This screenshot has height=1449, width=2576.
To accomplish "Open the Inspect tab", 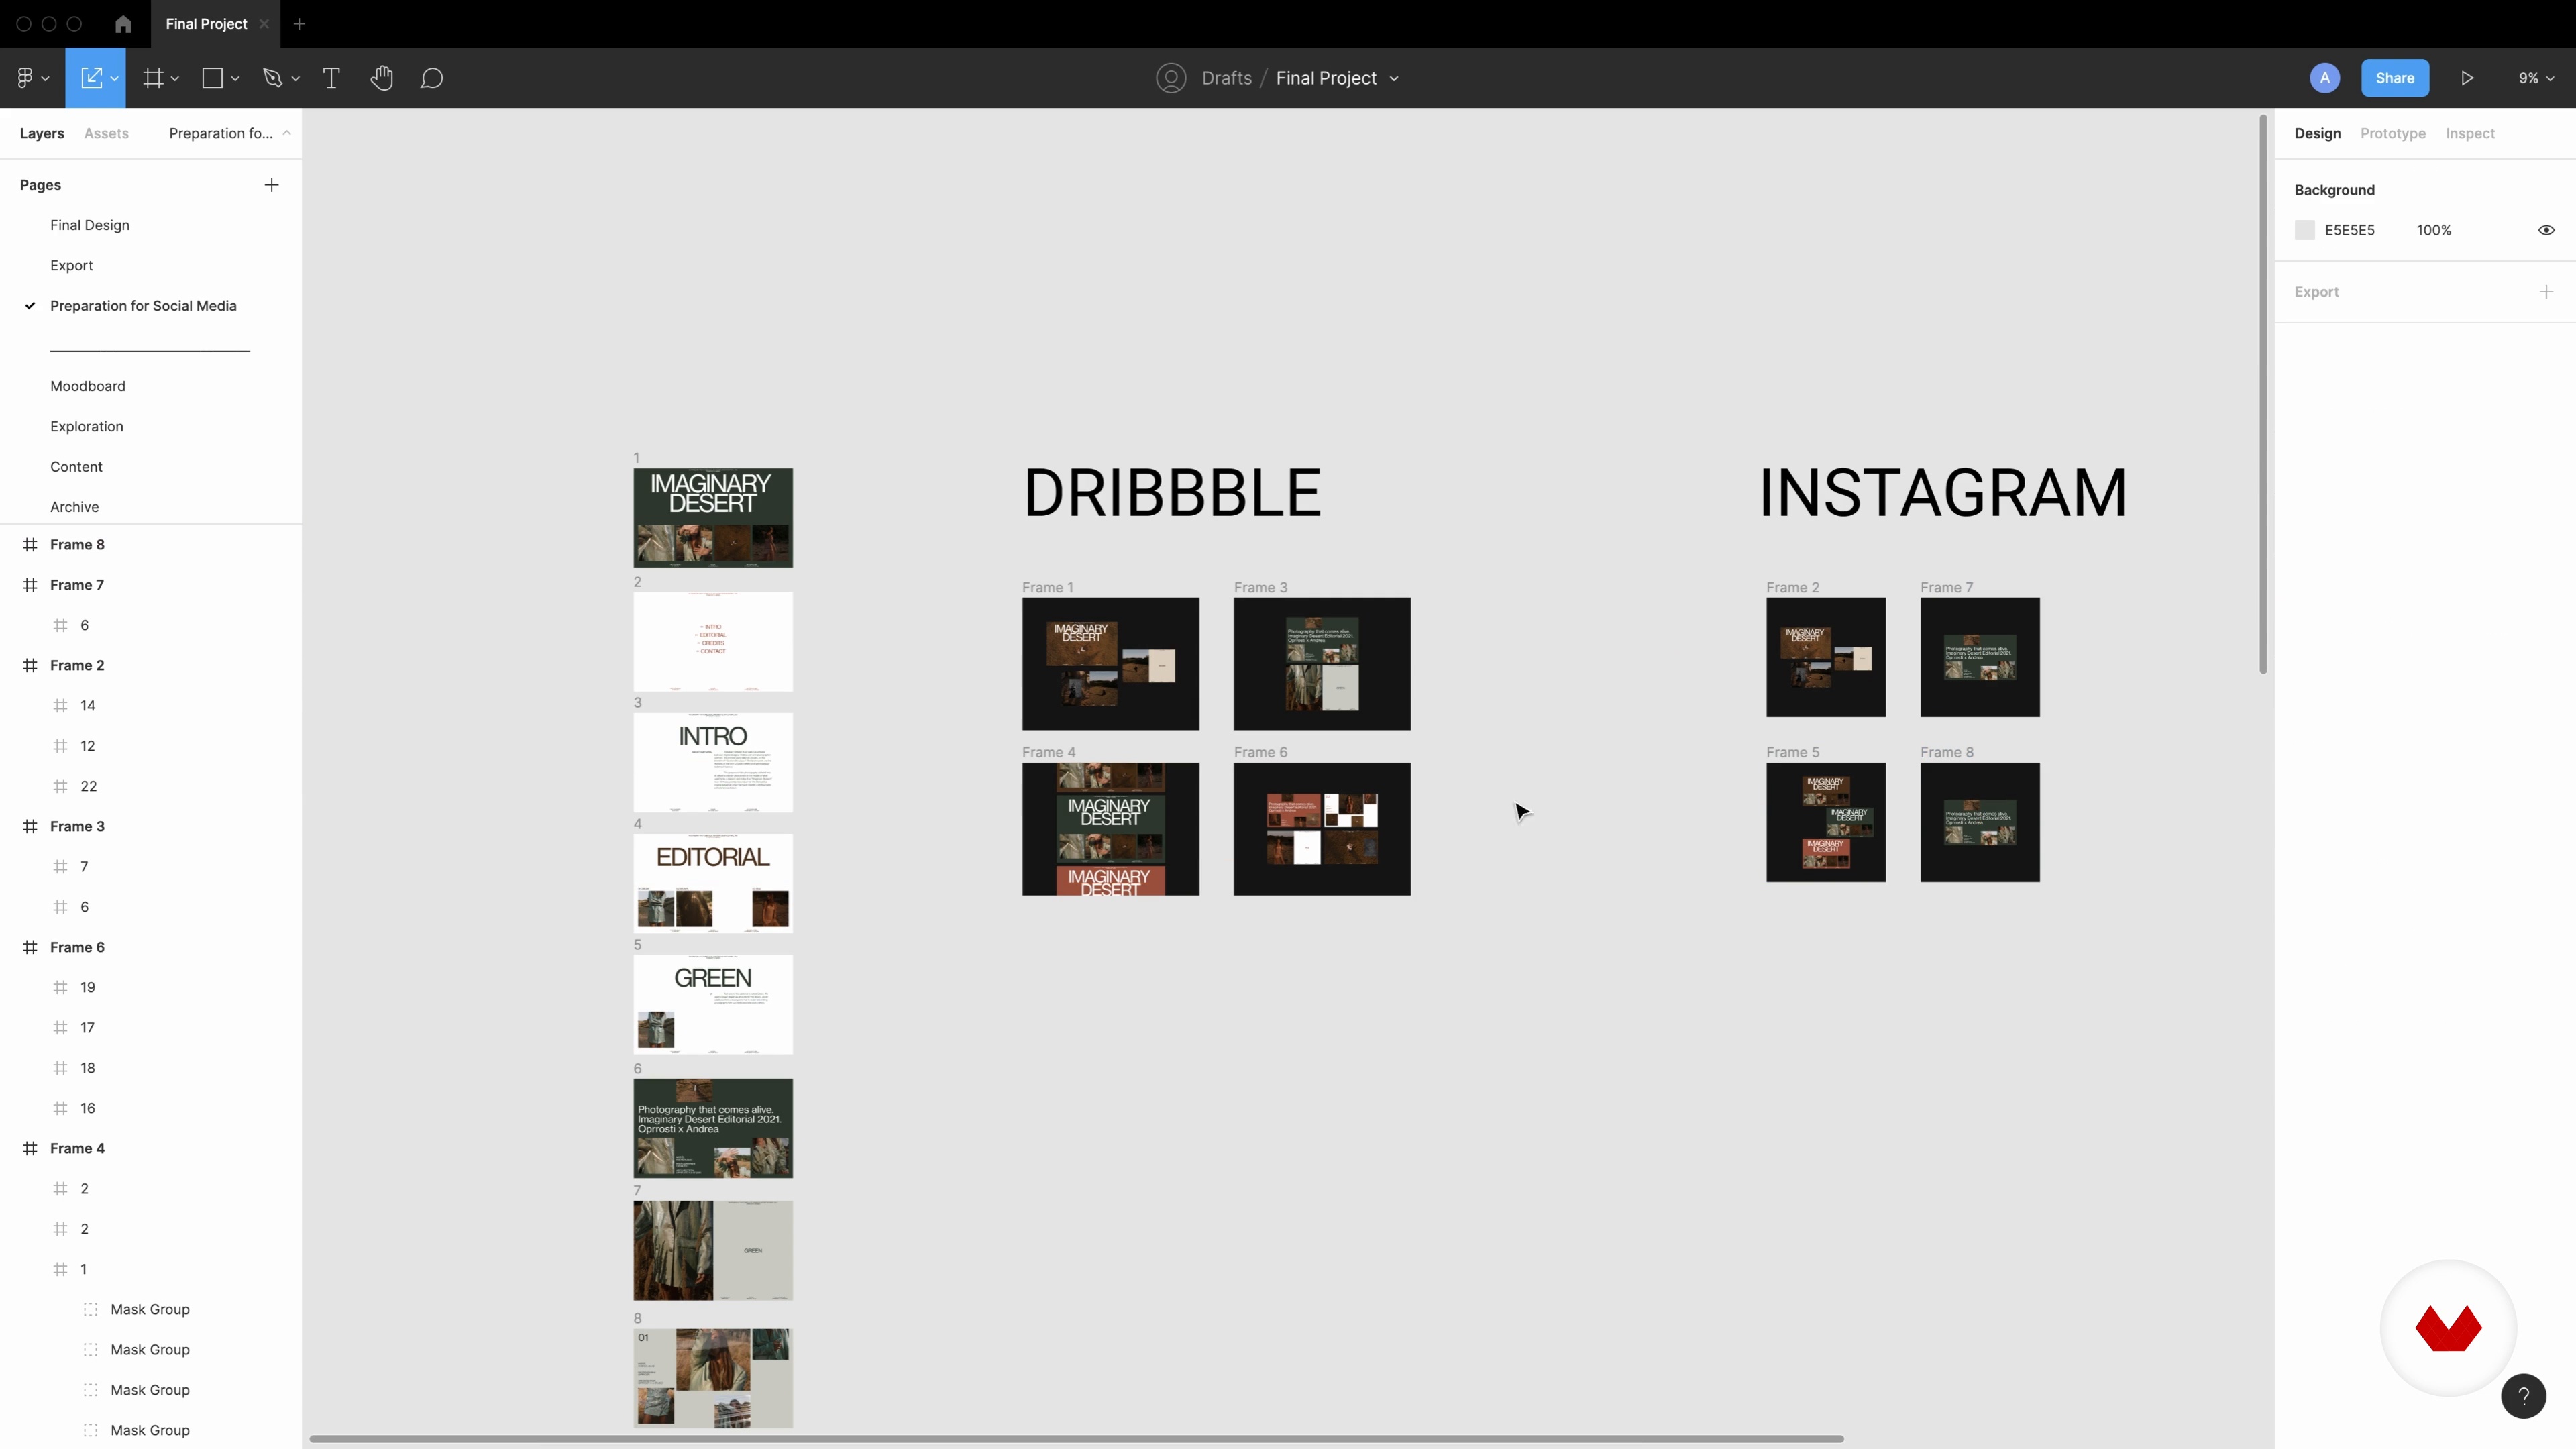I will [x=2470, y=133].
